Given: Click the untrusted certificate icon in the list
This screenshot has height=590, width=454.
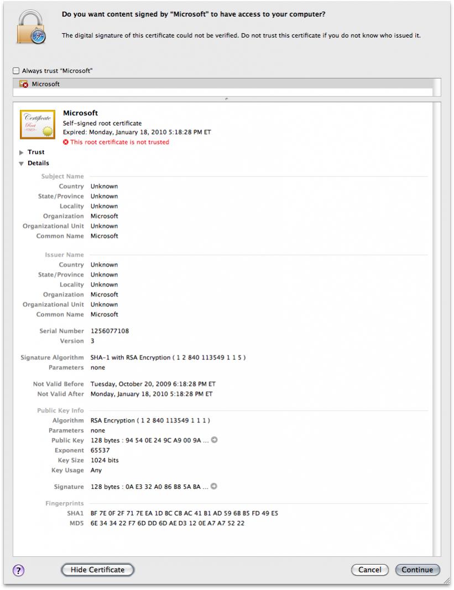Looking at the screenshot, I should (24, 84).
